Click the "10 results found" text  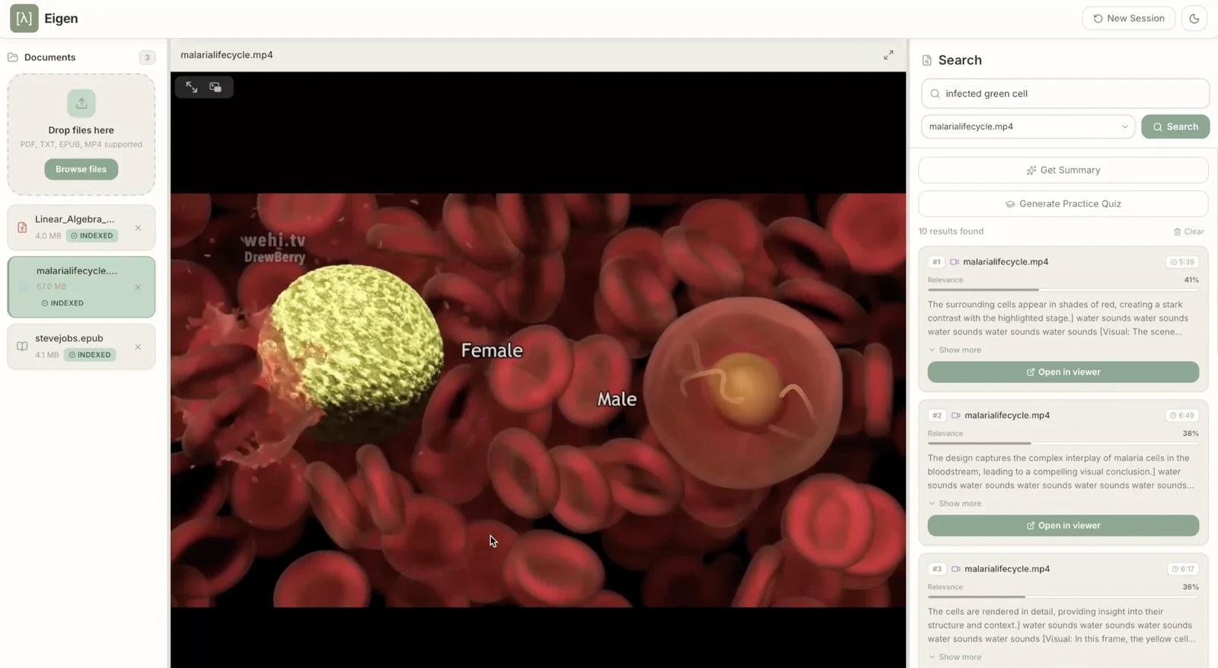[x=951, y=232]
